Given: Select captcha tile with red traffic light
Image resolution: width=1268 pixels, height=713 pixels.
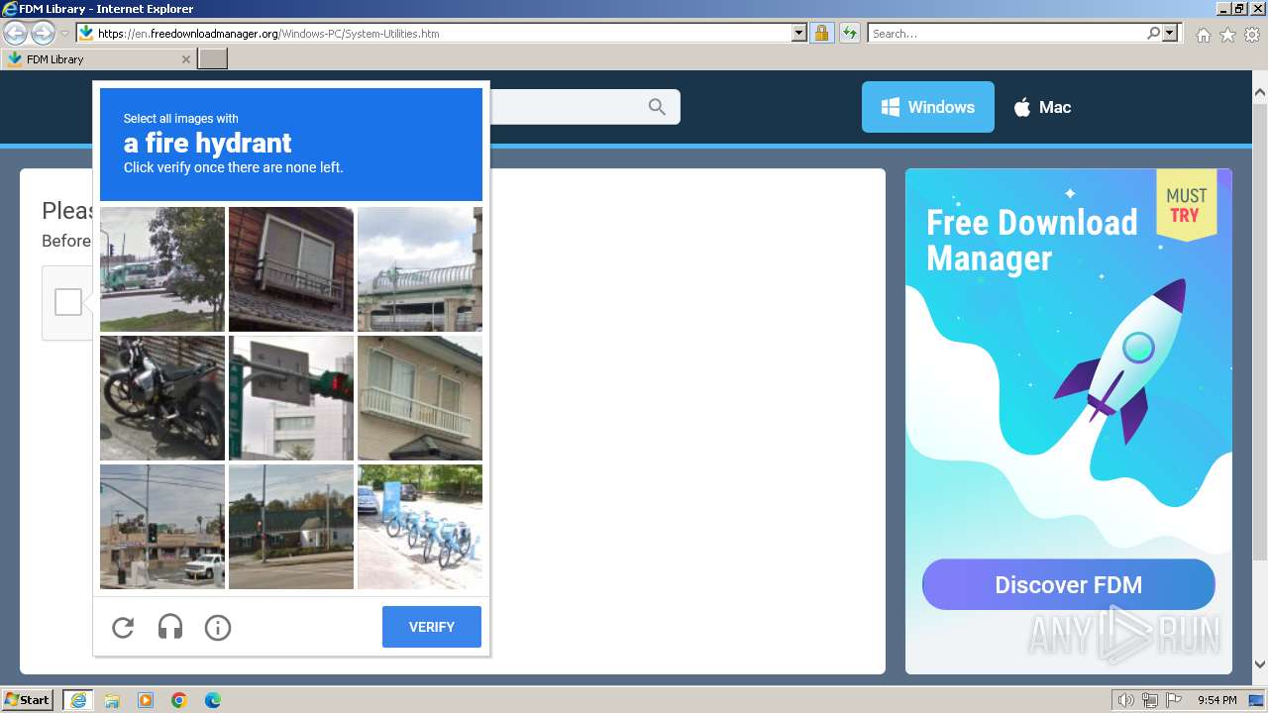Looking at the screenshot, I should 291,398.
